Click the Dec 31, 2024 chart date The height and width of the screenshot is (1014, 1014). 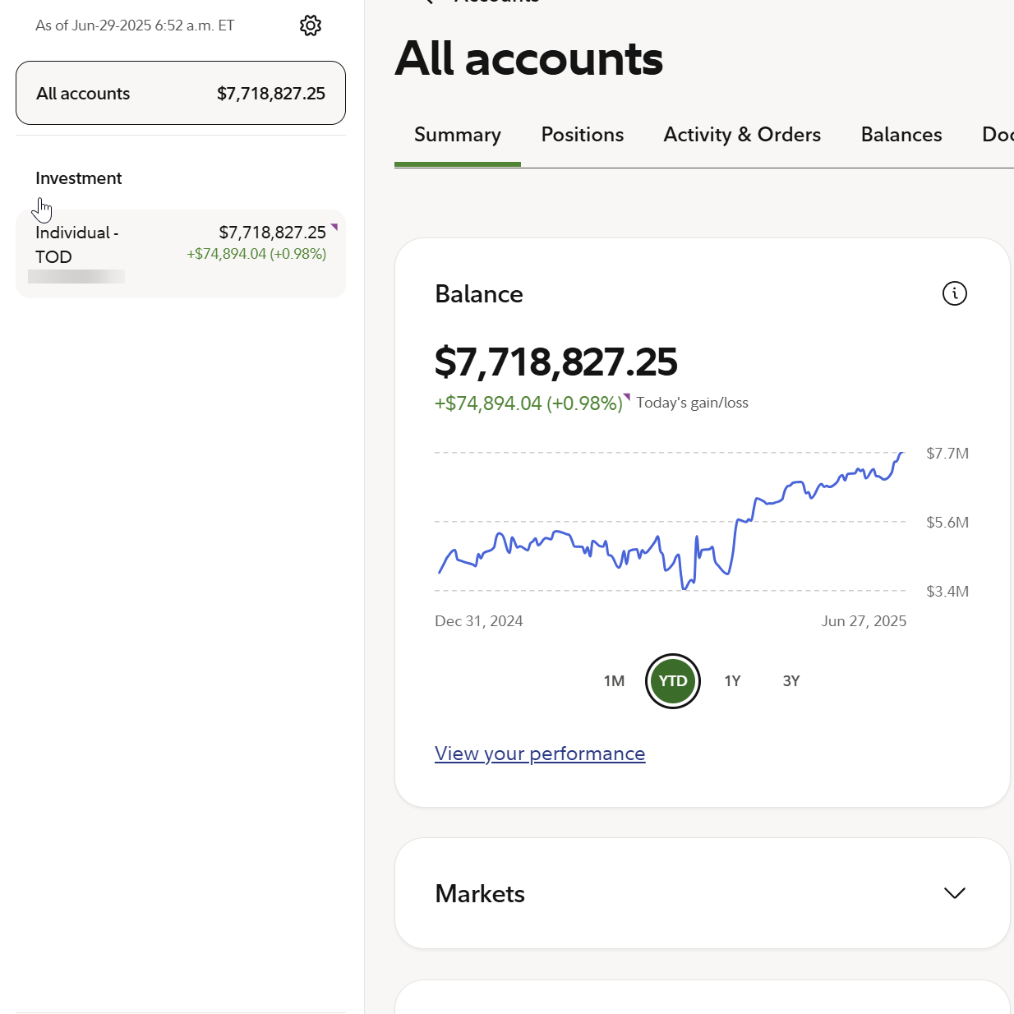(x=479, y=621)
